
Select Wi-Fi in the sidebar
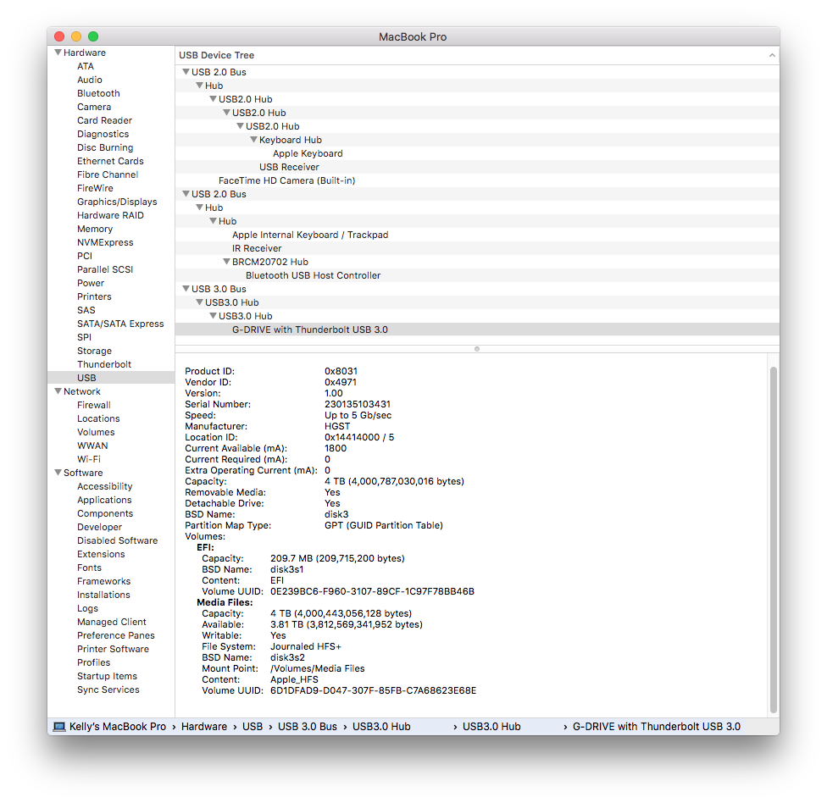tap(89, 459)
